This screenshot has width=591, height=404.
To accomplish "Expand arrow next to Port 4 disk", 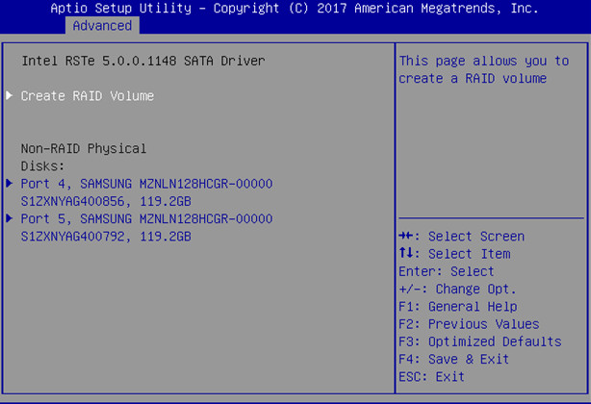I will [10, 184].
